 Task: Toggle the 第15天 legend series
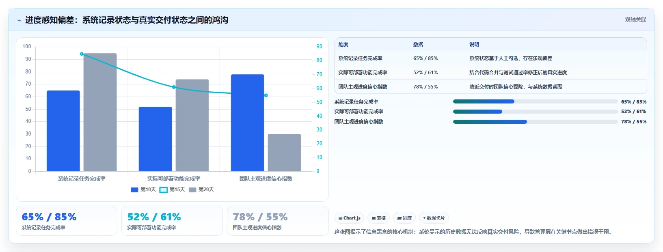coord(173,190)
